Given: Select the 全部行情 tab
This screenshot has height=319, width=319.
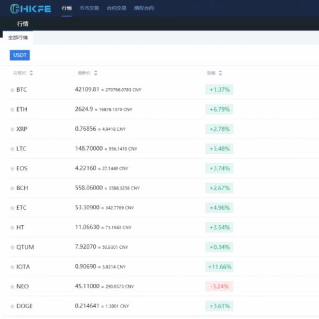Looking at the screenshot, I should tap(18, 38).
